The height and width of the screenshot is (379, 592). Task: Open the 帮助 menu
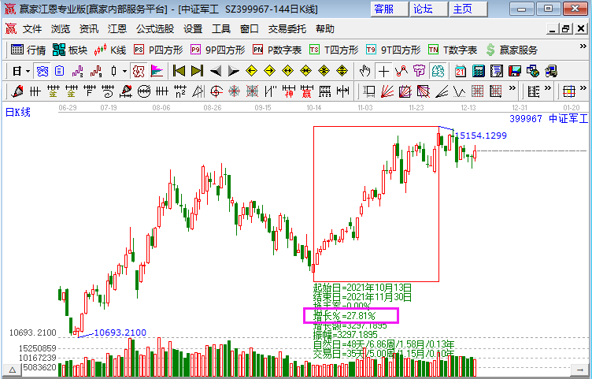[x=325, y=29]
